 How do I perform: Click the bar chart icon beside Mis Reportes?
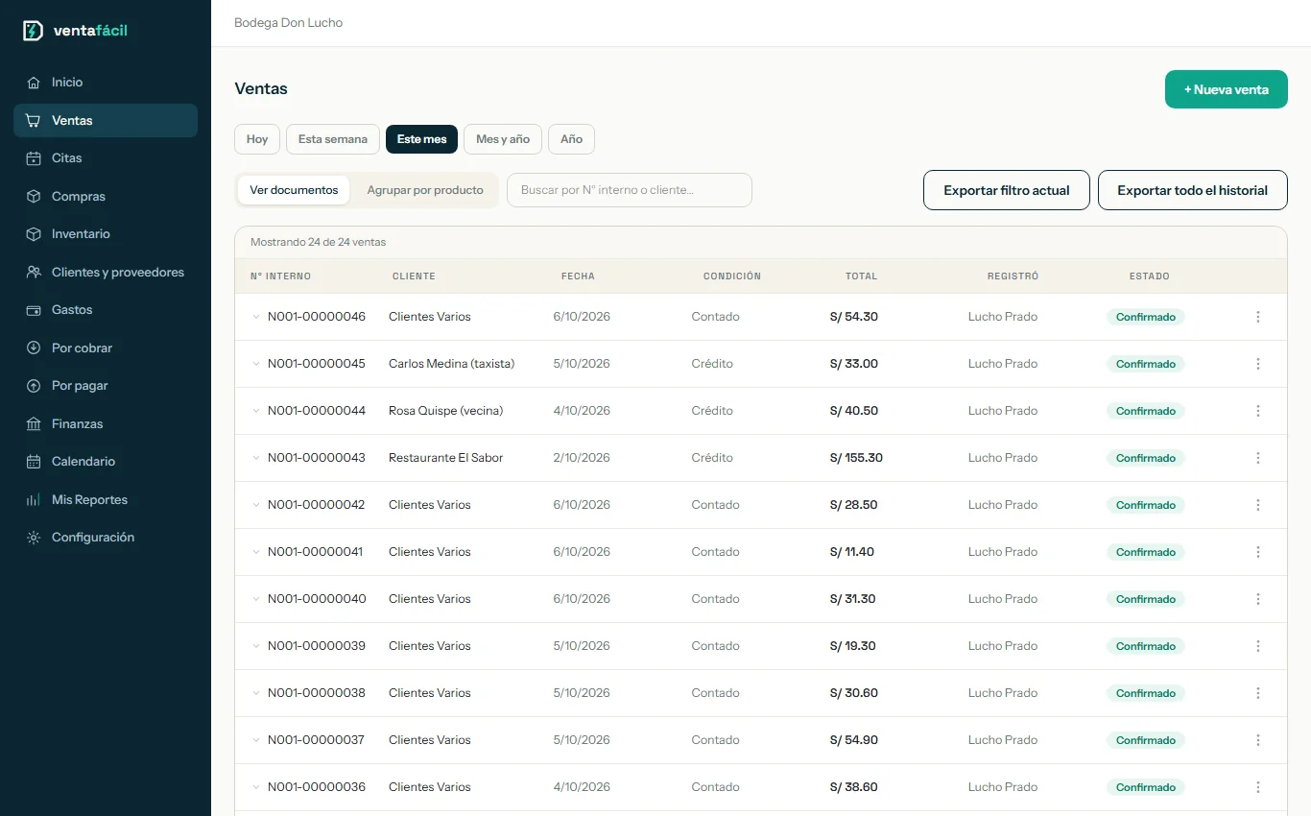[34, 500]
